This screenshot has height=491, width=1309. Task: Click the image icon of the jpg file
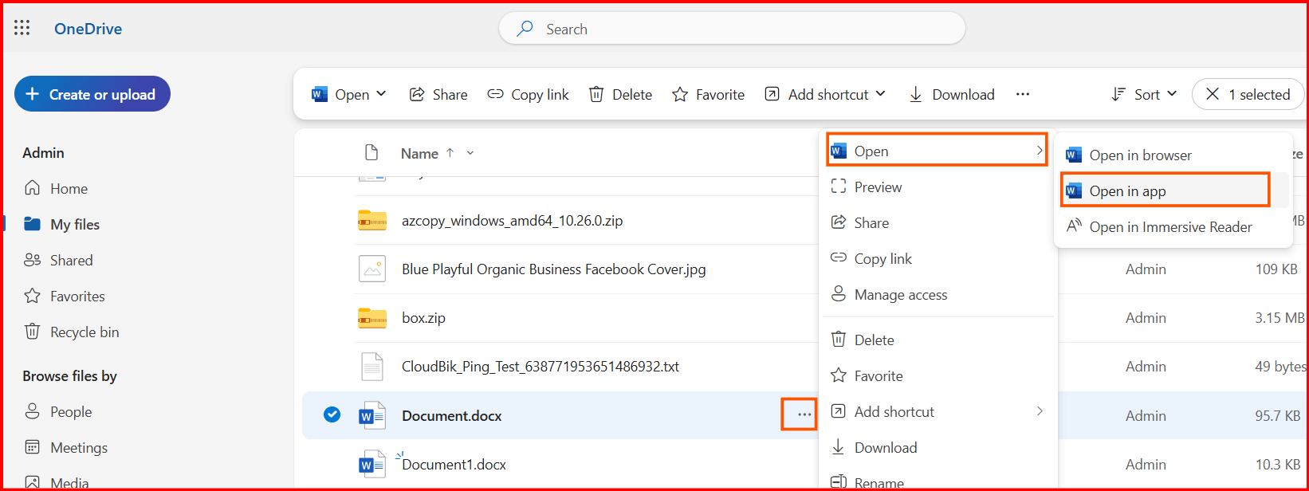[372, 269]
